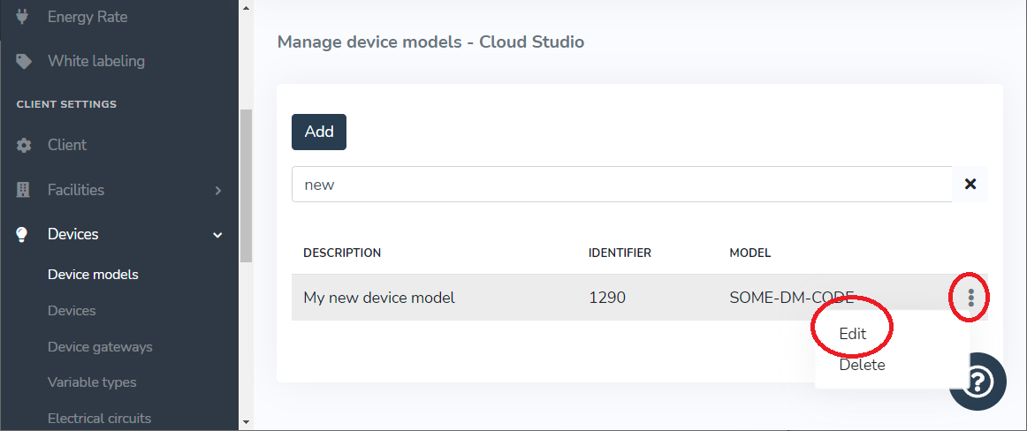Click the Devices lightbulb icon
This screenshot has width=1027, height=431.
(24, 234)
